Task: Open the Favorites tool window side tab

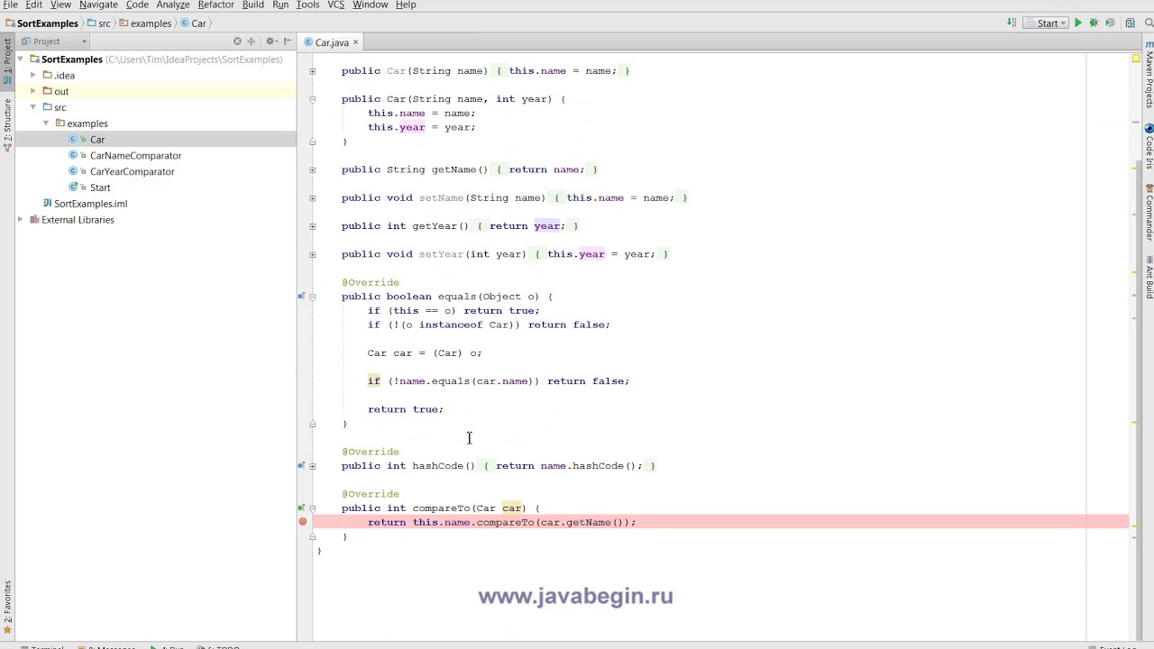Action: coord(7,608)
